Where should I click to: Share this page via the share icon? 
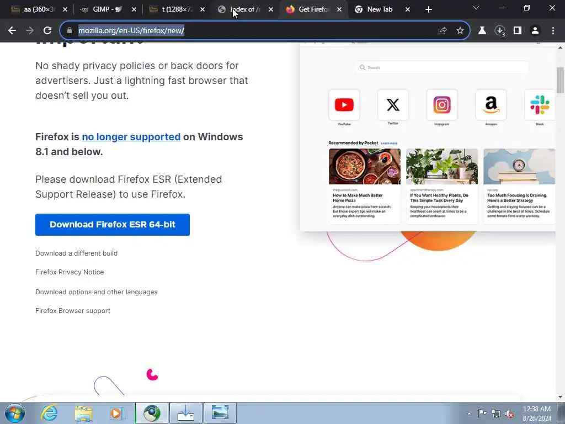pos(443,31)
